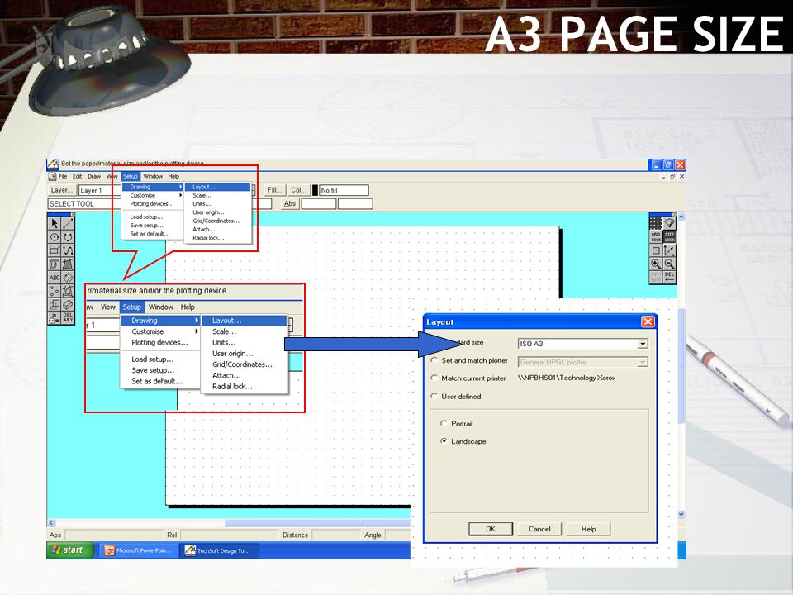The width and height of the screenshot is (793, 595).
Task: Expand Customise in the small Setup menu
Action: tap(154, 195)
